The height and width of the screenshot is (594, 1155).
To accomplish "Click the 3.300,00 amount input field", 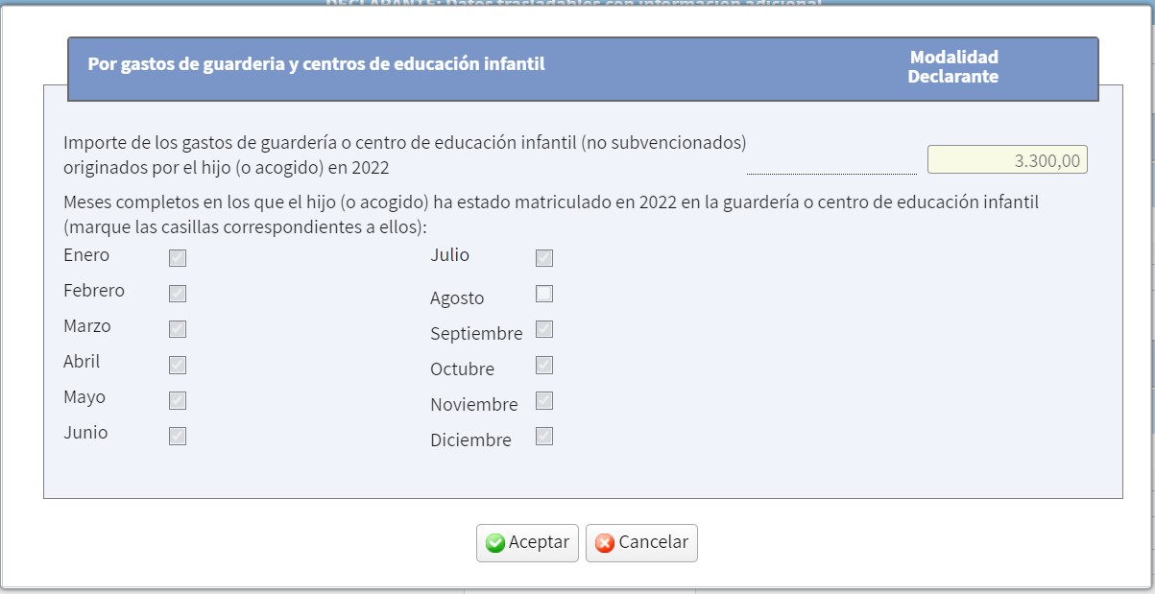I will click(1007, 160).
